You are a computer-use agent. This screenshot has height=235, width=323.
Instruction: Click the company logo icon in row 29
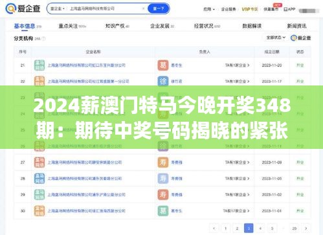[39, 195]
